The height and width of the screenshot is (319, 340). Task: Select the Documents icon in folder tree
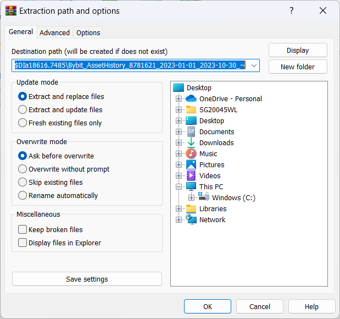tap(191, 132)
